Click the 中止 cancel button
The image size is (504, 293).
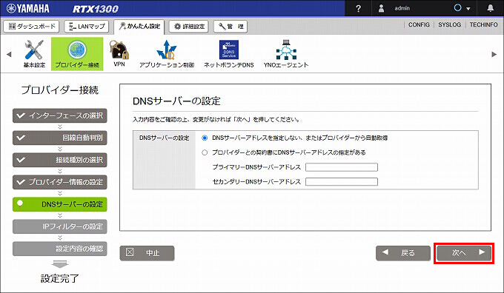(147, 253)
